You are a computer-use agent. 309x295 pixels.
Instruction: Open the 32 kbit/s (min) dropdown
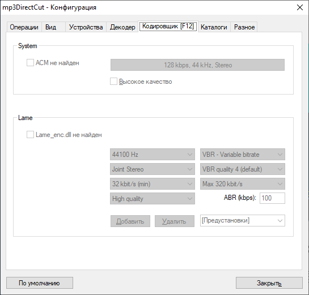(x=153, y=184)
